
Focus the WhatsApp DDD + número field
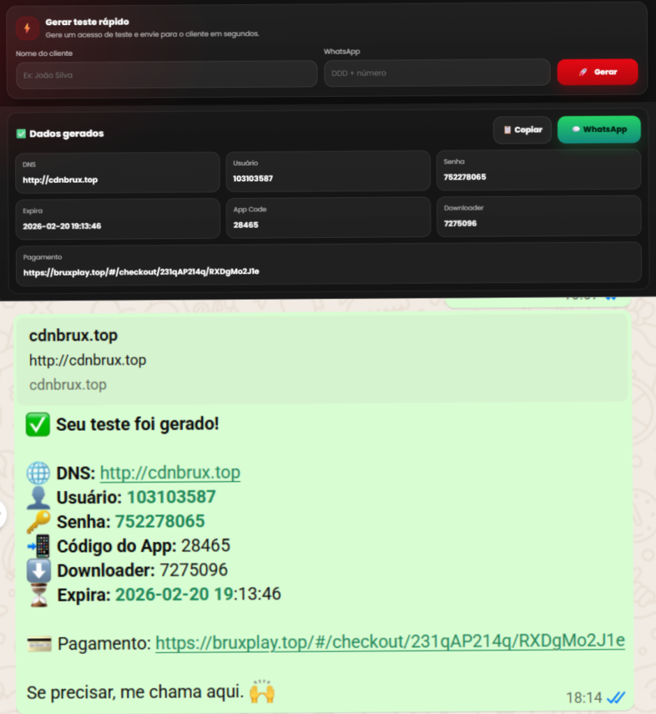pyautogui.click(x=437, y=73)
